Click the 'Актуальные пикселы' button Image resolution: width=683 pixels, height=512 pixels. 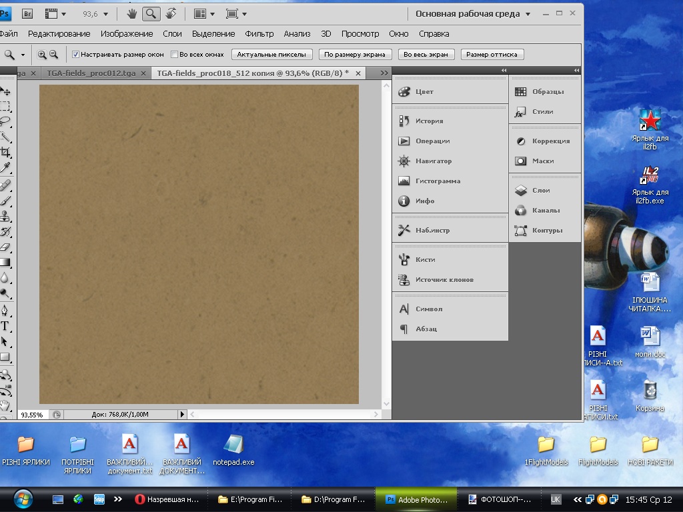tap(271, 55)
